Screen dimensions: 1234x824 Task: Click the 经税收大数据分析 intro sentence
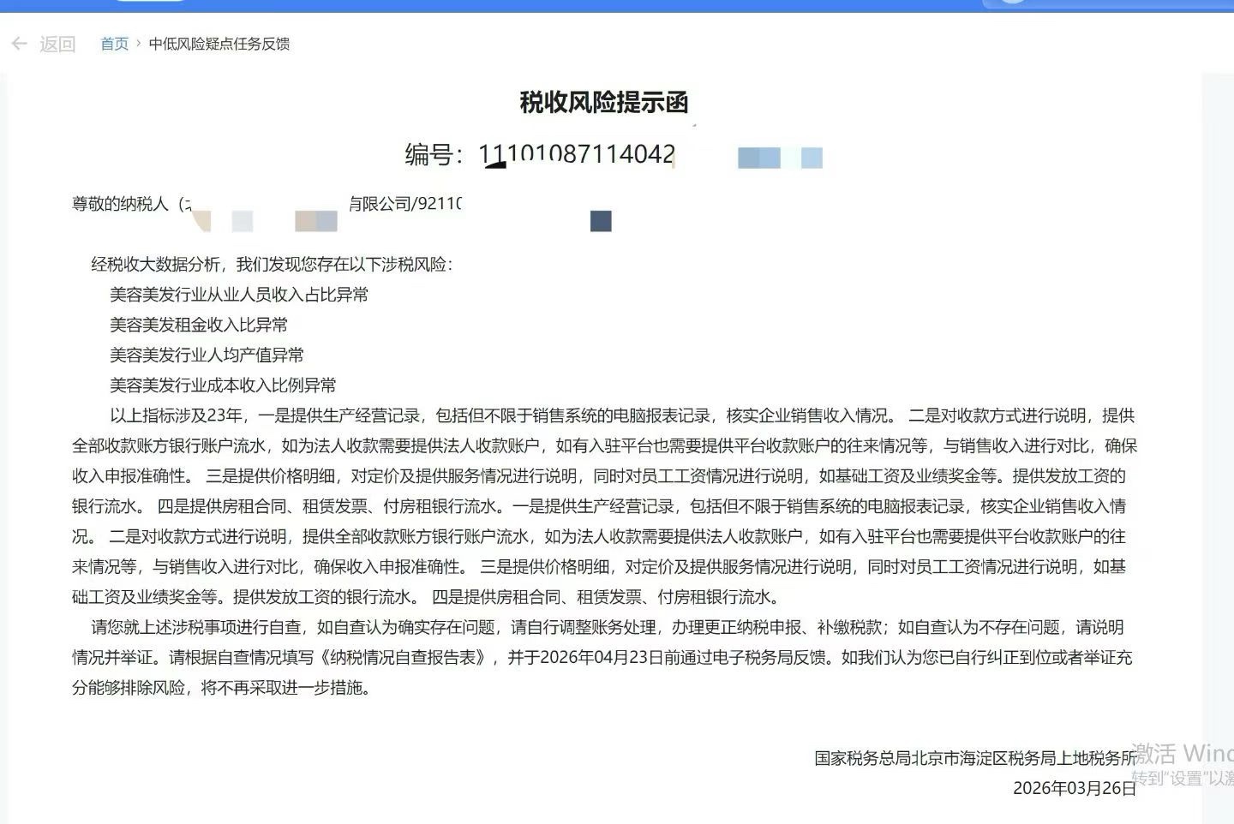point(272,265)
